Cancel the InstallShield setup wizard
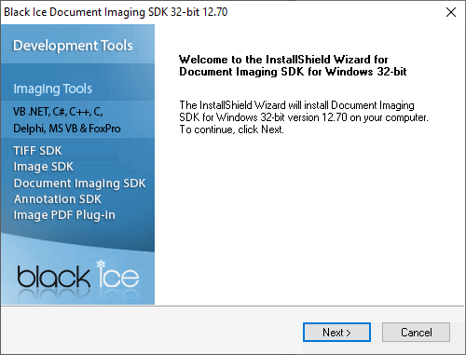The image size is (466, 355). point(416,333)
